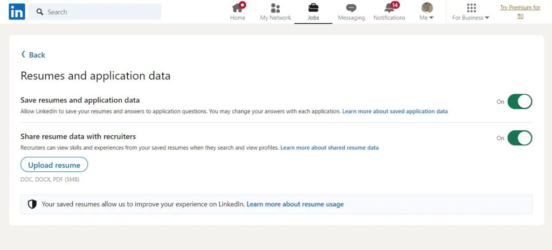Click the Search input field

point(95,12)
